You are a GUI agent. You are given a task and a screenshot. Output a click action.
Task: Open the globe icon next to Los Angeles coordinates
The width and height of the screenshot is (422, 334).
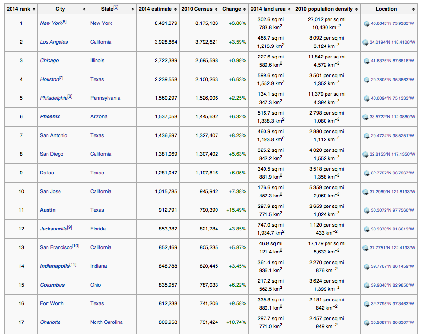(x=367, y=42)
